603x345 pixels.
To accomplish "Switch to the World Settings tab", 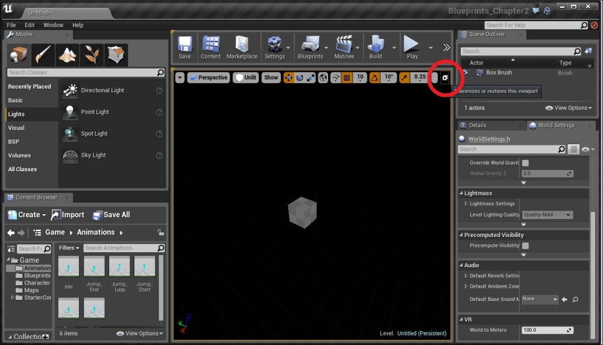I will click(x=556, y=125).
